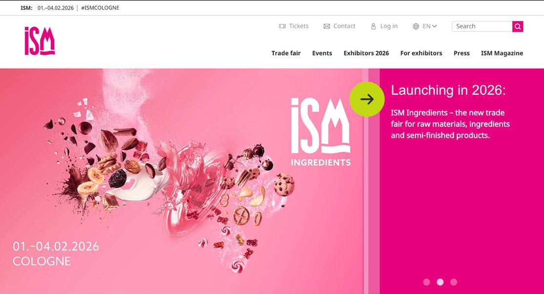Click the ISM Ingredients description text
This screenshot has height=294, width=544.
(450, 124)
